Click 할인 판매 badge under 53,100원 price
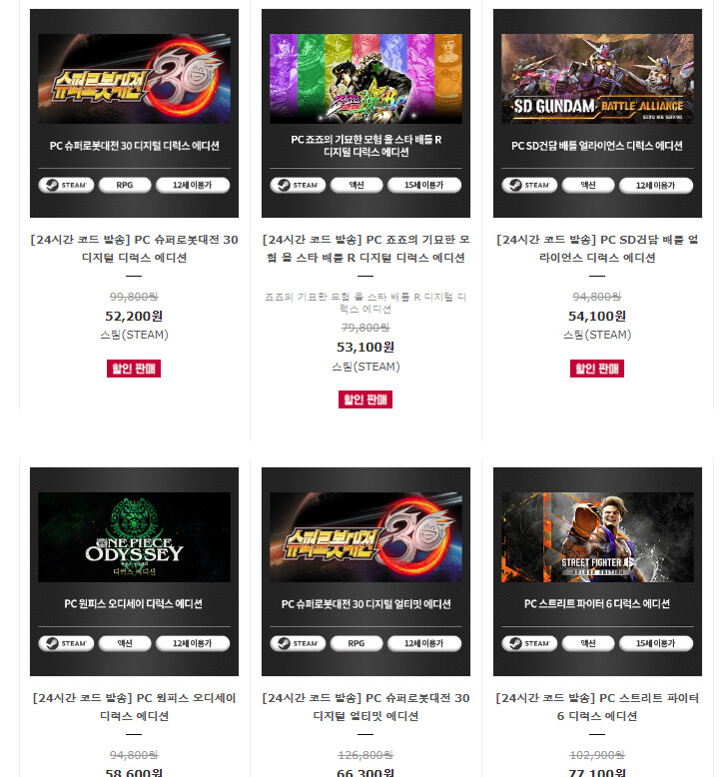727x777 pixels. 365,399
